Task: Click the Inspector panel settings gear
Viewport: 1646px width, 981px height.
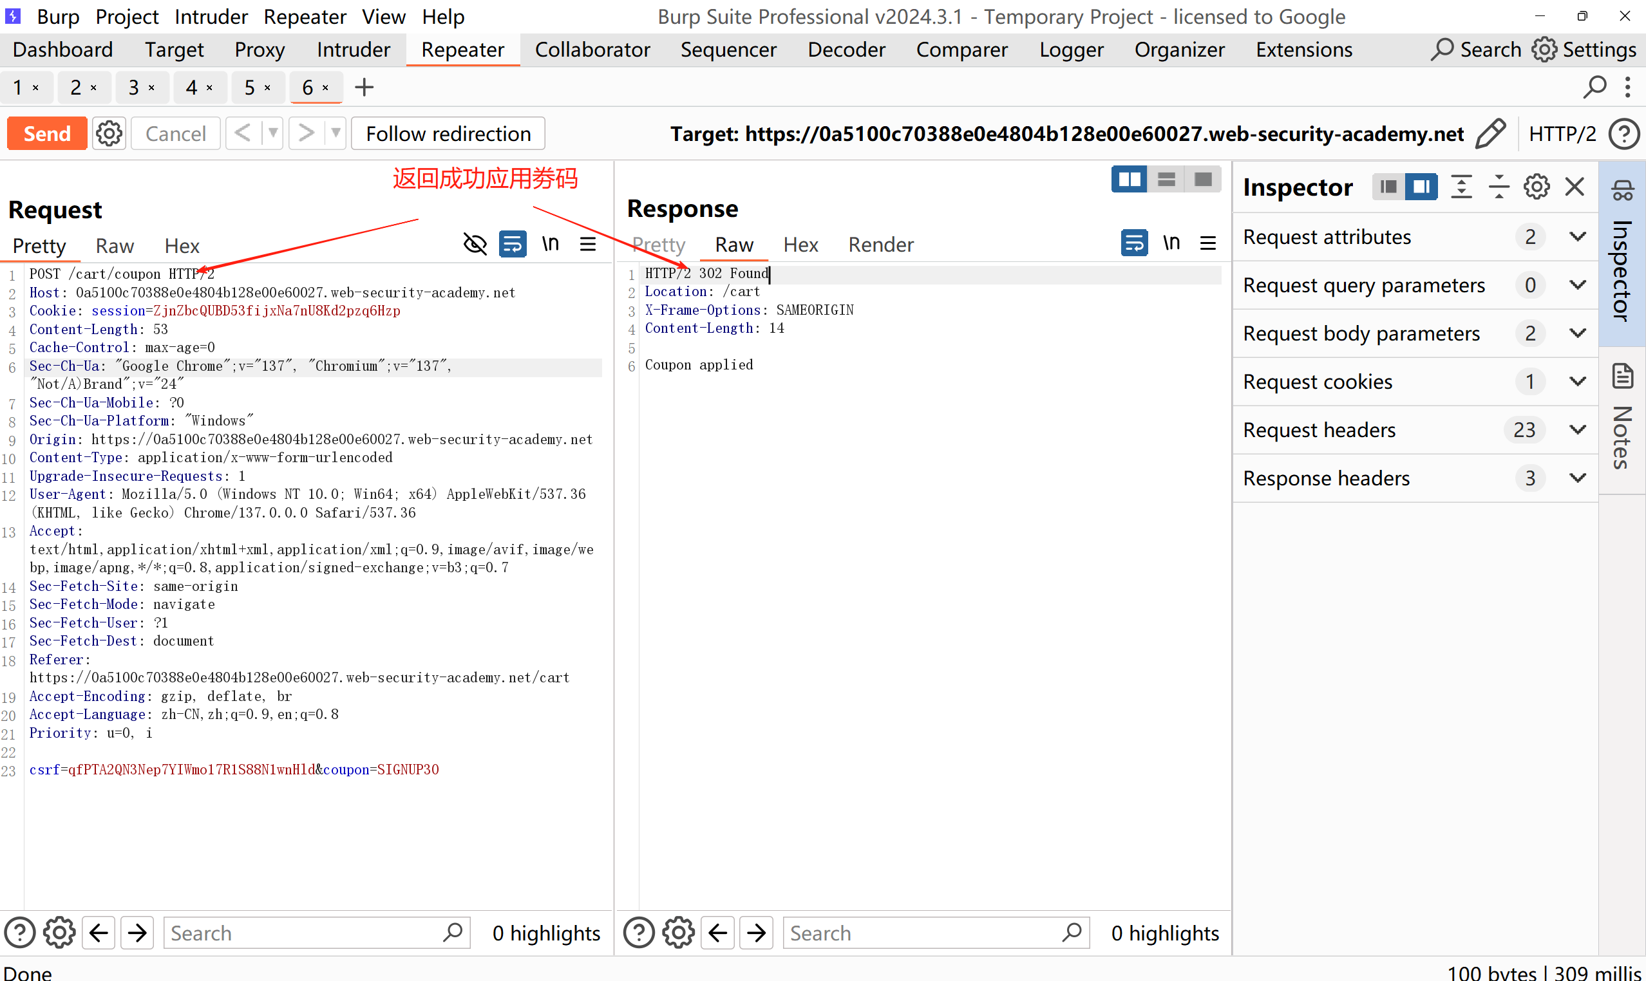Action: tap(1537, 187)
